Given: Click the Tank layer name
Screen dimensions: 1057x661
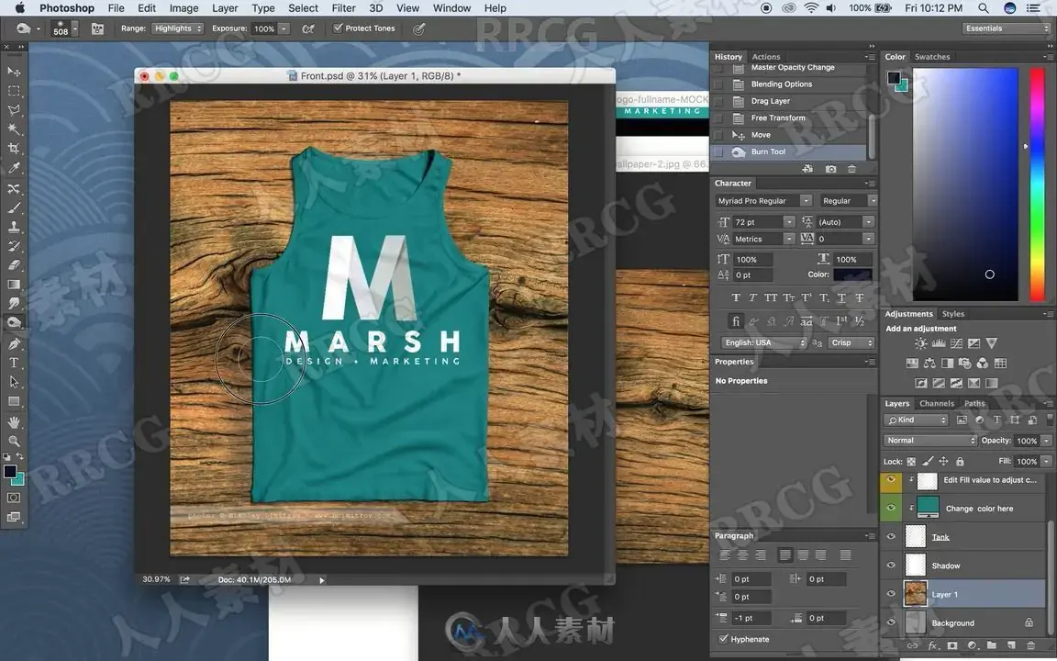Looking at the screenshot, I should click(940, 538).
